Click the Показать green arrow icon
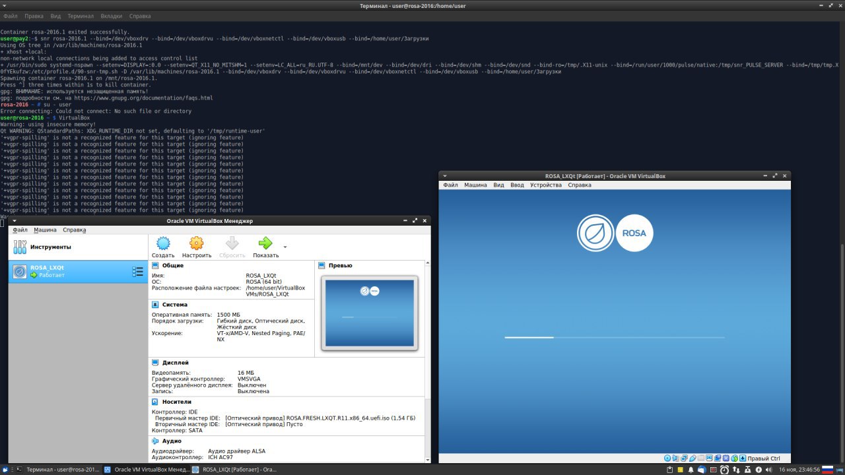The height and width of the screenshot is (475, 845). click(265, 243)
